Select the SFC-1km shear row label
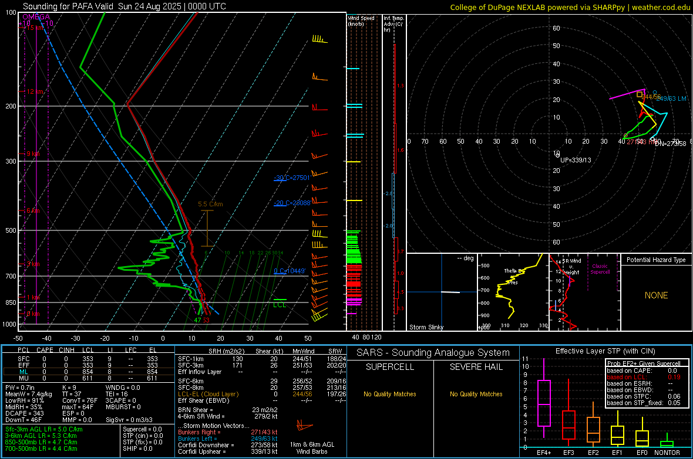The image size is (693, 459). click(x=190, y=359)
